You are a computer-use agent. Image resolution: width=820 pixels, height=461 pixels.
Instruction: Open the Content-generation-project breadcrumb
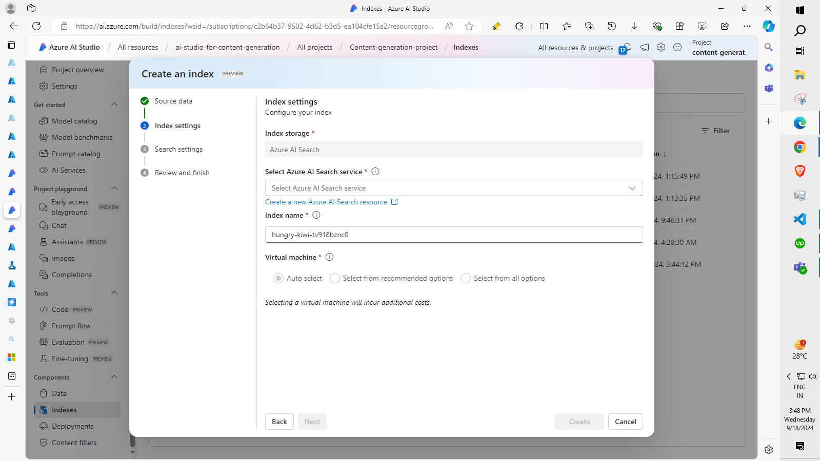pyautogui.click(x=394, y=47)
